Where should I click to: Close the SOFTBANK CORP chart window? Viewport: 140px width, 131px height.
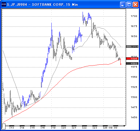(x=135, y=4)
